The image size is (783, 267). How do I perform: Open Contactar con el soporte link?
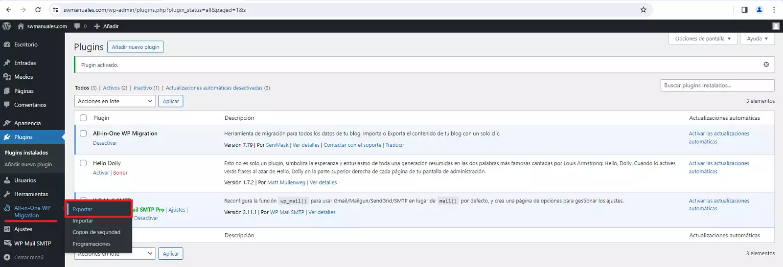point(352,145)
